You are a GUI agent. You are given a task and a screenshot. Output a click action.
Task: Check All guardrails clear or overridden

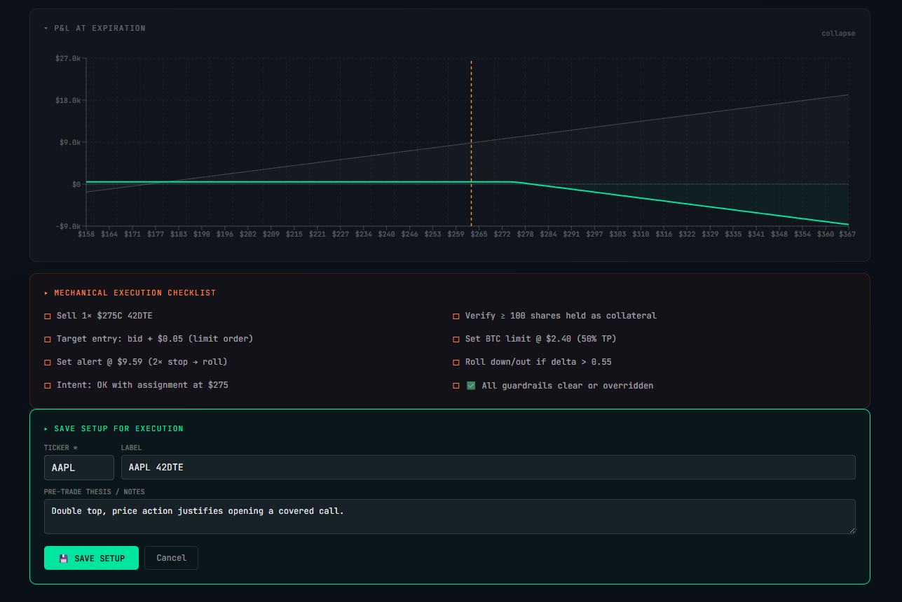click(x=456, y=385)
